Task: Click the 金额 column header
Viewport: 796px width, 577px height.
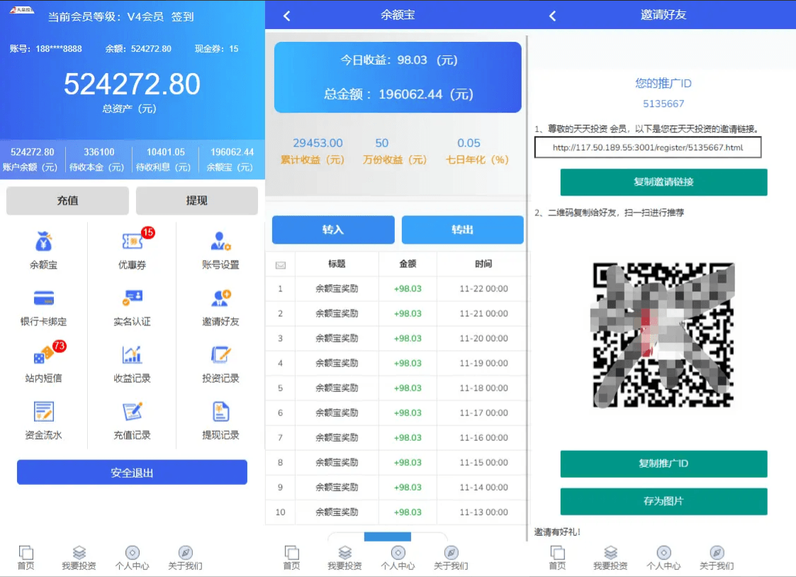Action: (408, 264)
